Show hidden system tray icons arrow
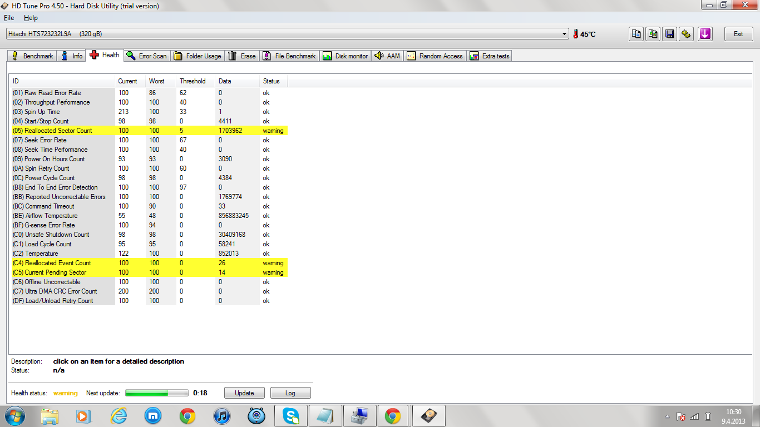Screen dimensions: 760x427 [667, 416]
